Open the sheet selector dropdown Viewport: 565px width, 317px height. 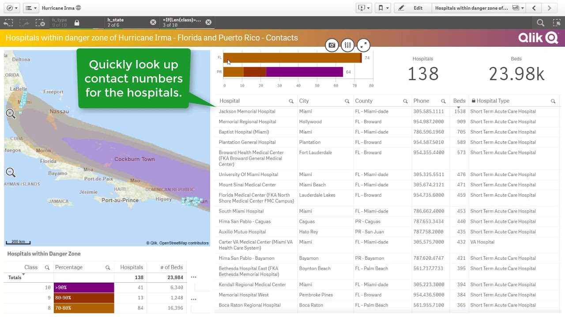coord(478,8)
